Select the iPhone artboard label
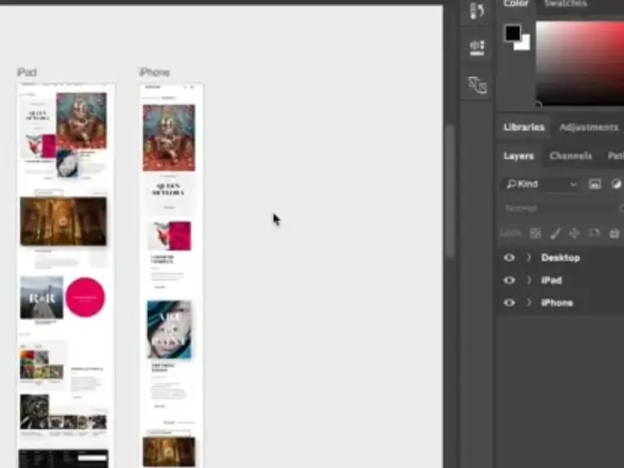The width and height of the screenshot is (624, 468). [154, 73]
